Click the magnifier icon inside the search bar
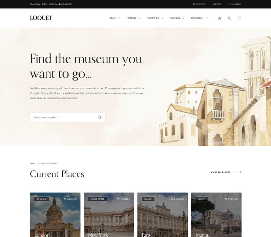The height and width of the screenshot is (237, 271). (x=99, y=117)
